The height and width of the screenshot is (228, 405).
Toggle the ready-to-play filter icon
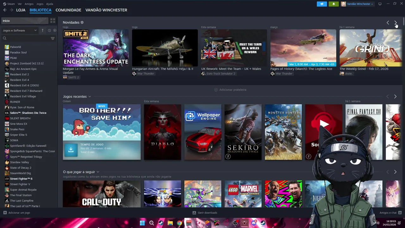(x=55, y=30)
